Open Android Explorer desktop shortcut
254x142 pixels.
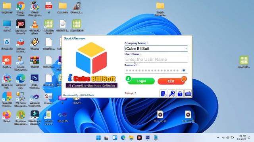point(48,118)
